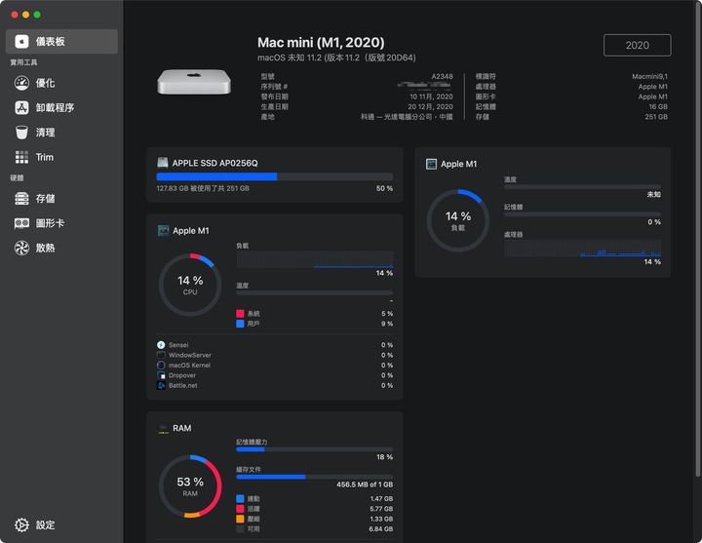This screenshot has height=543, width=702.
Task: Open 散熱 cooling label in sidebar
Action: coord(45,248)
